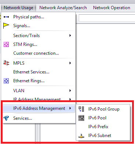This screenshot has width=135, height=144.
Task: Open Ethernet Services... menu entry
Action: pos(31,72)
